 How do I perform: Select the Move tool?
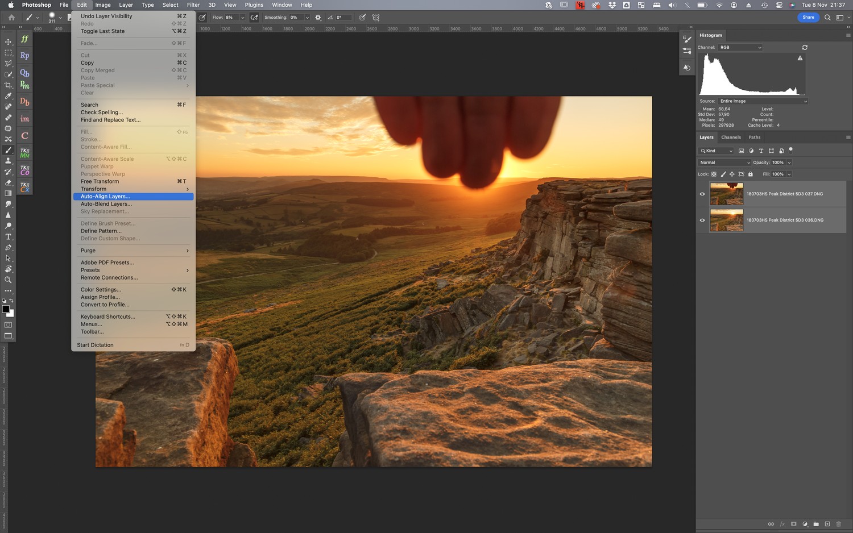pyautogui.click(x=8, y=42)
